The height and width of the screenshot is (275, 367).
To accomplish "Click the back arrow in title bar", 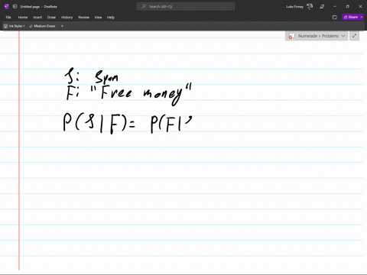I will (x=15, y=6).
